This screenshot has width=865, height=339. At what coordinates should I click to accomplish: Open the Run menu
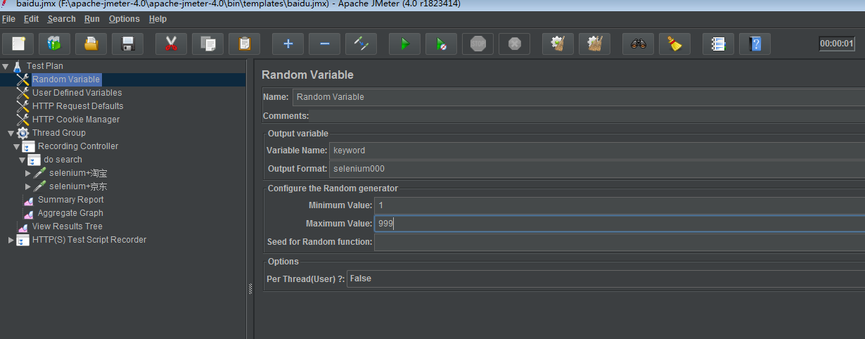pyautogui.click(x=91, y=19)
